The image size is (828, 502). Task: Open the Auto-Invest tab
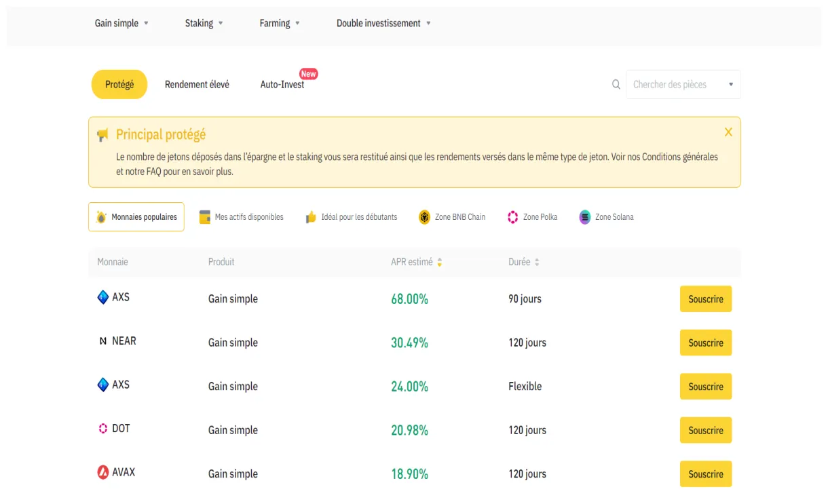point(282,85)
